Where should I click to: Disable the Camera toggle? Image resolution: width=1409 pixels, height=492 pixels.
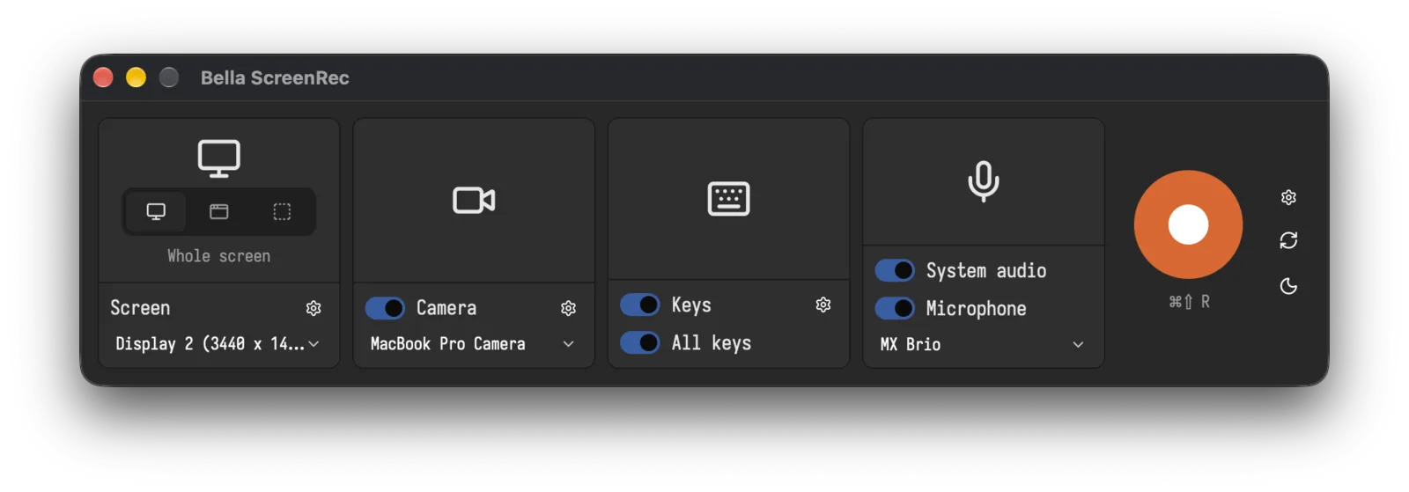(385, 308)
